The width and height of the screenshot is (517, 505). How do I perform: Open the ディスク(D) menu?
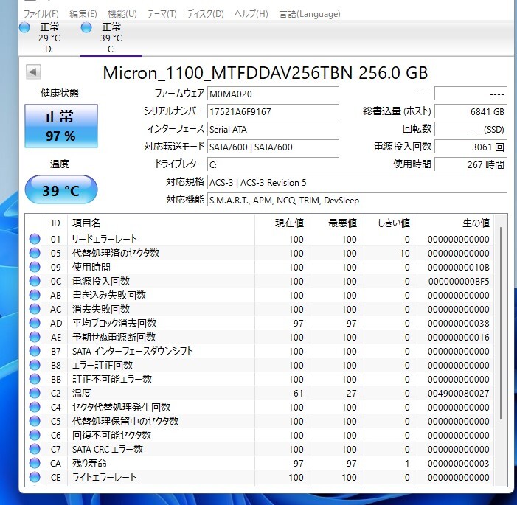click(206, 14)
